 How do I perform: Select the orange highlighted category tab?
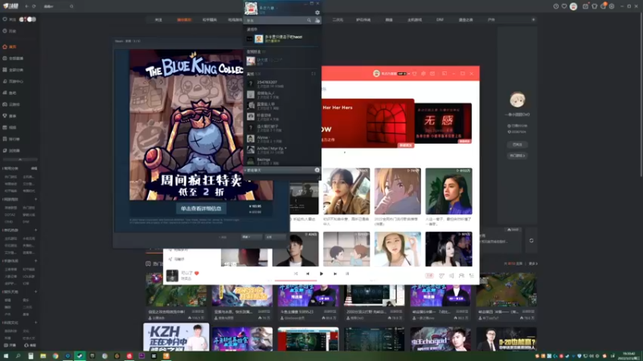coord(184,19)
